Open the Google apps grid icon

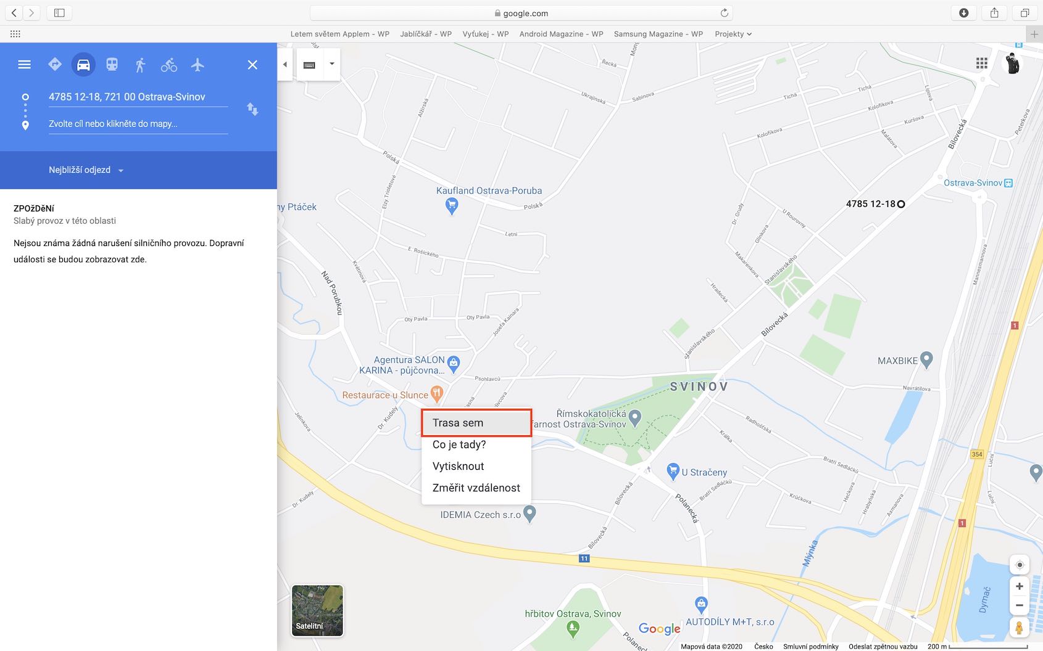(982, 63)
